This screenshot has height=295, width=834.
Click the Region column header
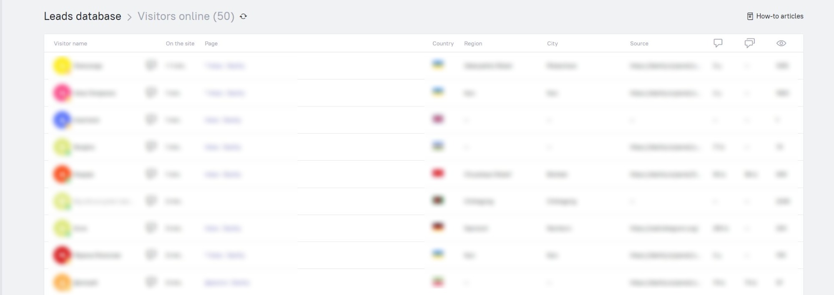(x=473, y=43)
